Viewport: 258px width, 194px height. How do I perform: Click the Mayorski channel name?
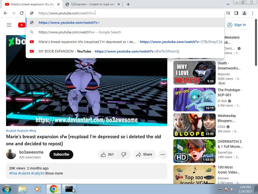(x=224, y=74)
